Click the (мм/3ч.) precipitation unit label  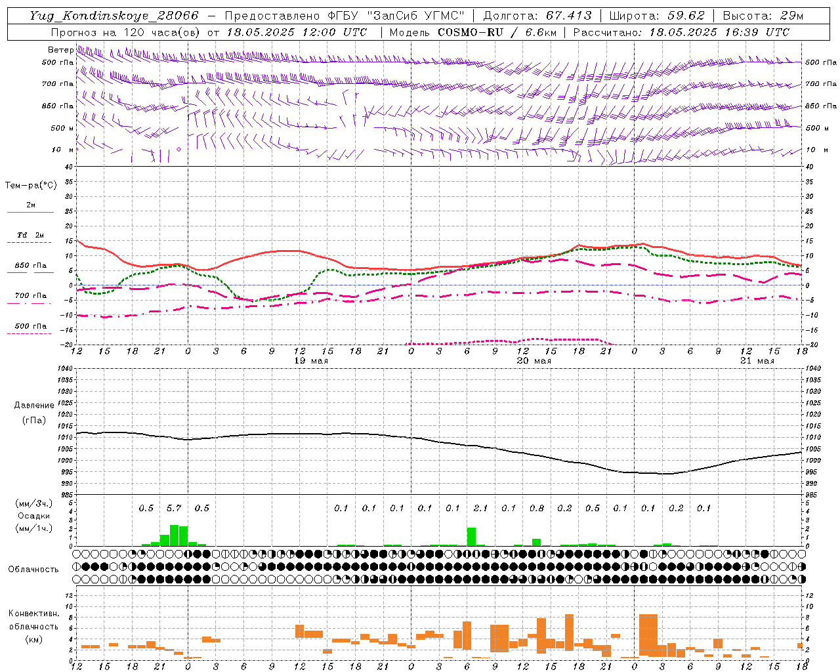coord(34,504)
